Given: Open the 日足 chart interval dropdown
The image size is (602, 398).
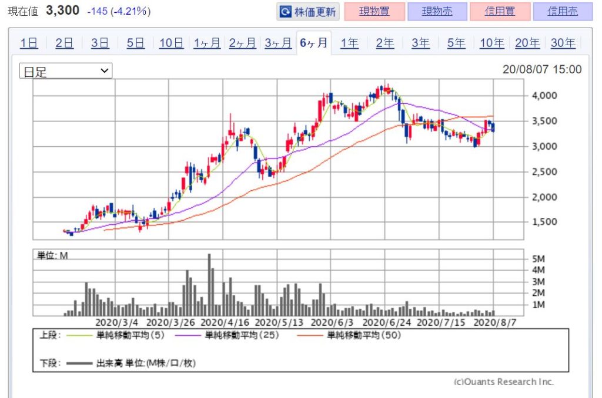Looking at the screenshot, I should 66,71.
